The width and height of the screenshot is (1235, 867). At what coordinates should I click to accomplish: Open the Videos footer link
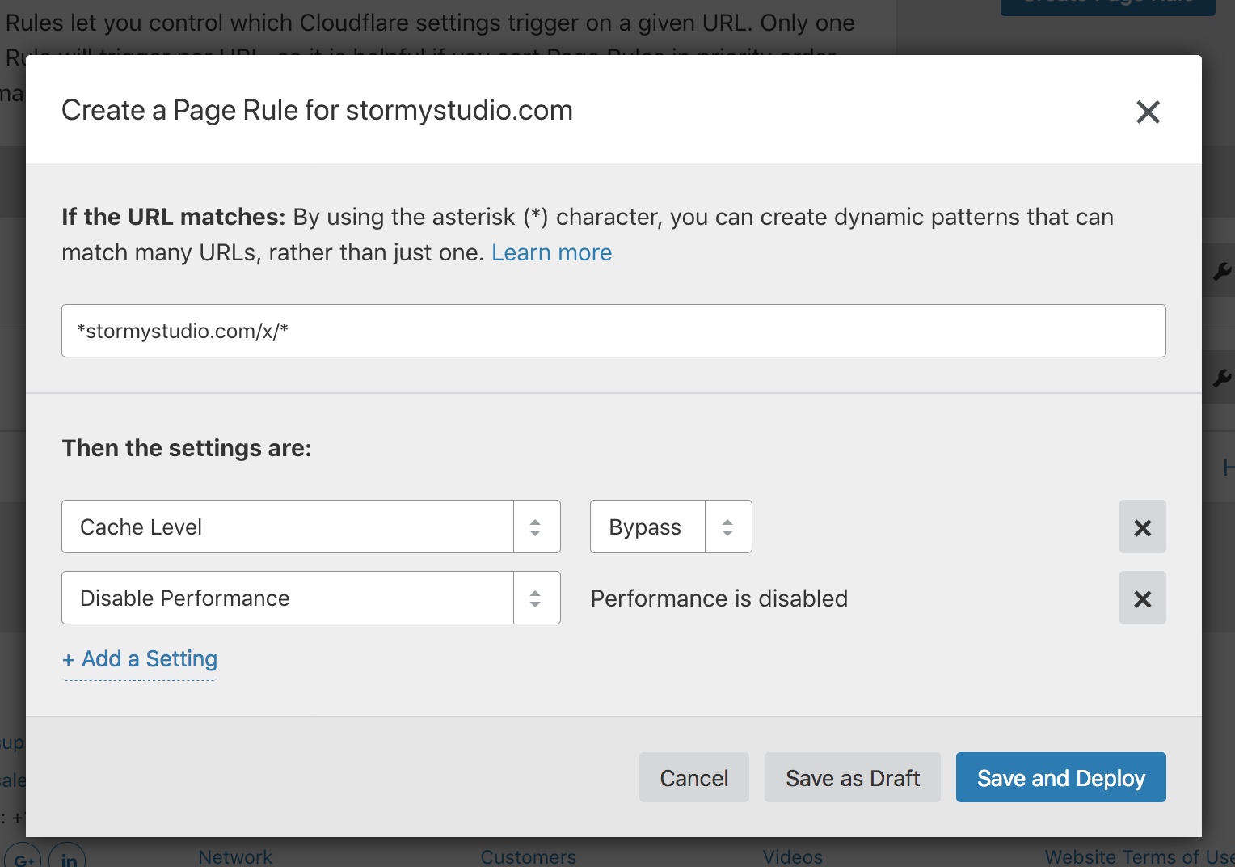(792, 856)
